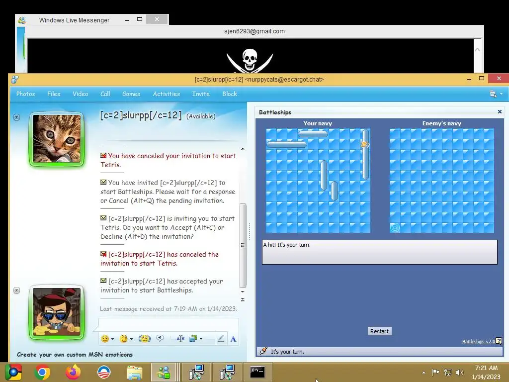
Task: Click the 'It's your turn.' status bar text
Action: (x=287, y=352)
